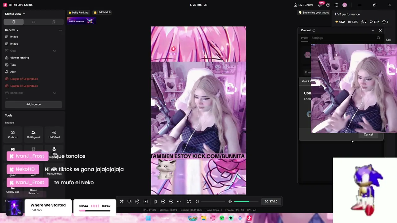Select the Alert source

[x=33, y=72]
